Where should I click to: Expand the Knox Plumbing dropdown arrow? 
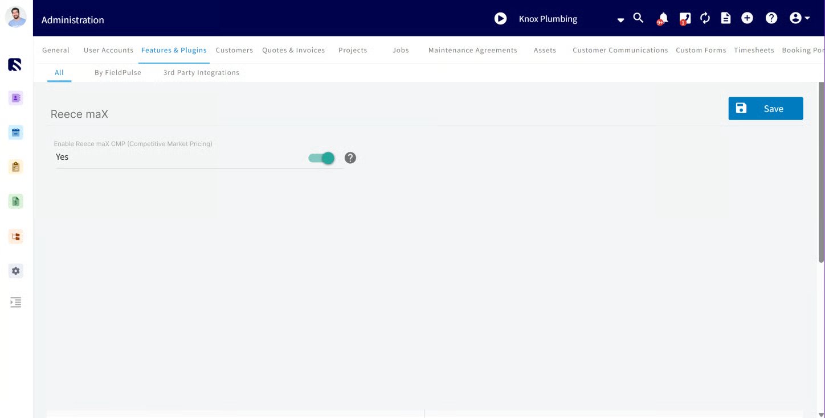click(620, 20)
